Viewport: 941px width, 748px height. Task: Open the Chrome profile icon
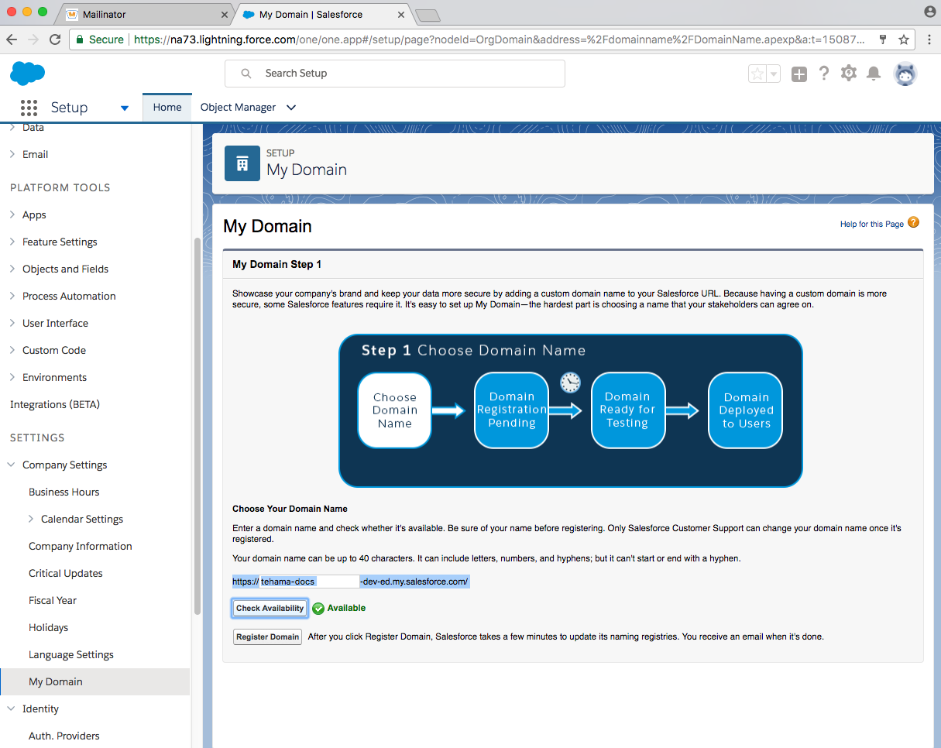929,12
